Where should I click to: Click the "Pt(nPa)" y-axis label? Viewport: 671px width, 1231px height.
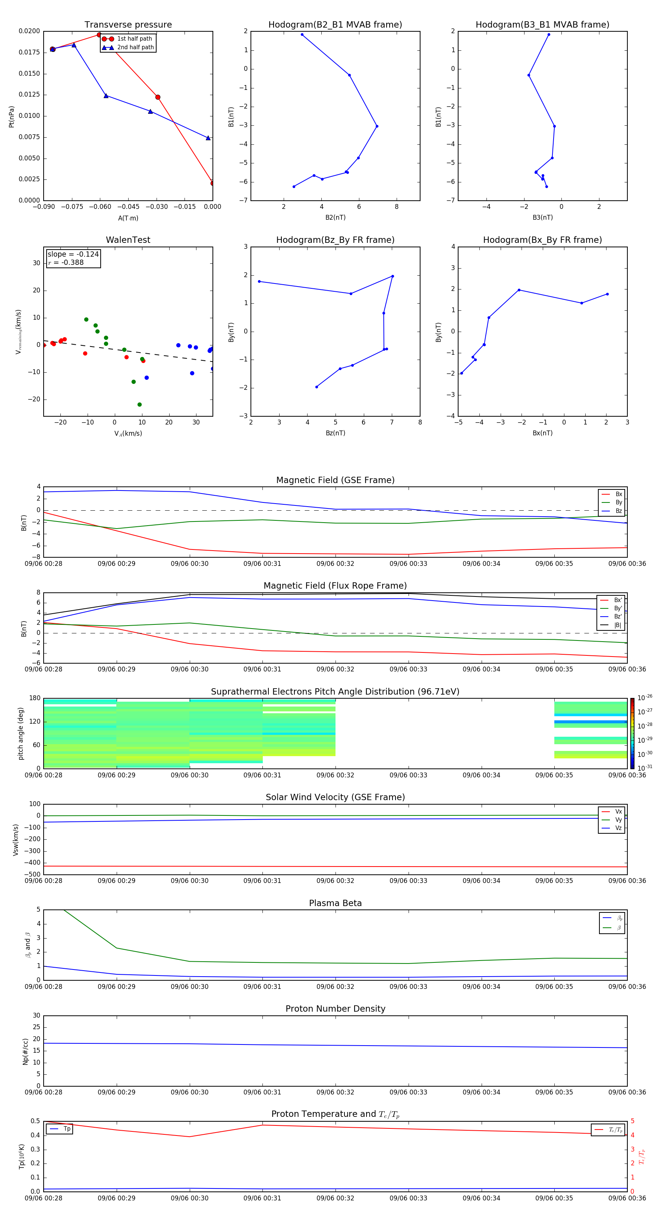(12, 116)
